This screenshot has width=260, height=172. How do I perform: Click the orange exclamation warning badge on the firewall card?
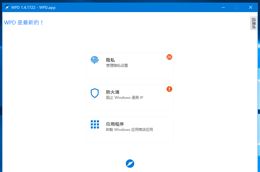click(169, 89)
